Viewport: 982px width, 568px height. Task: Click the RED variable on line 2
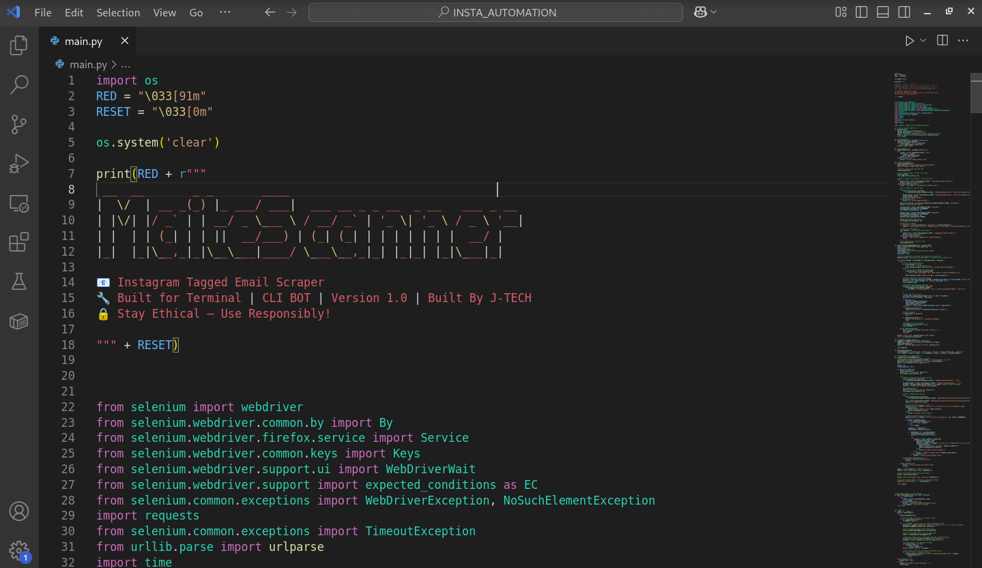point(106,96)
